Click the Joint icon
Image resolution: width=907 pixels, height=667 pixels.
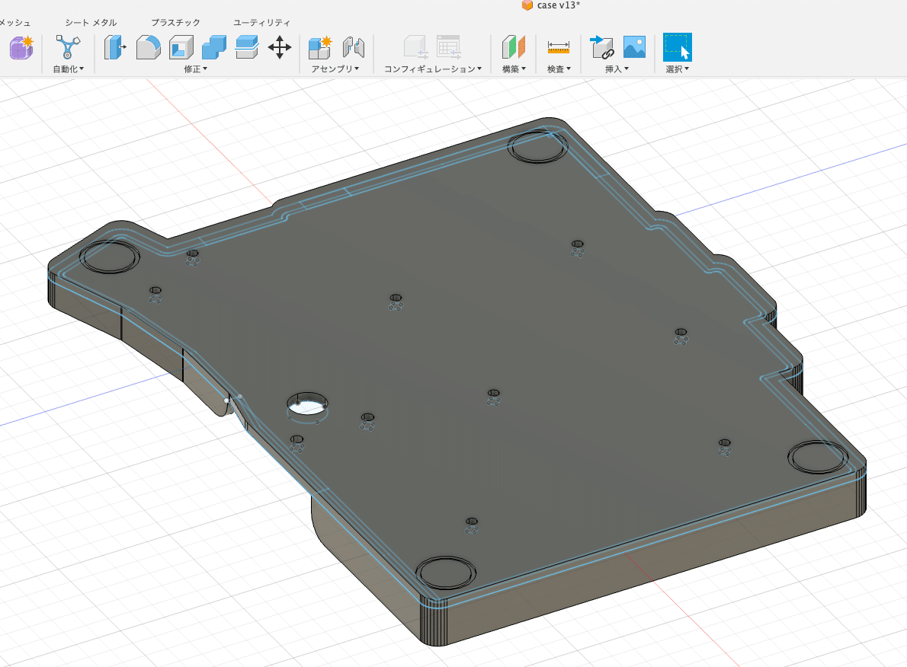point(354,47)
